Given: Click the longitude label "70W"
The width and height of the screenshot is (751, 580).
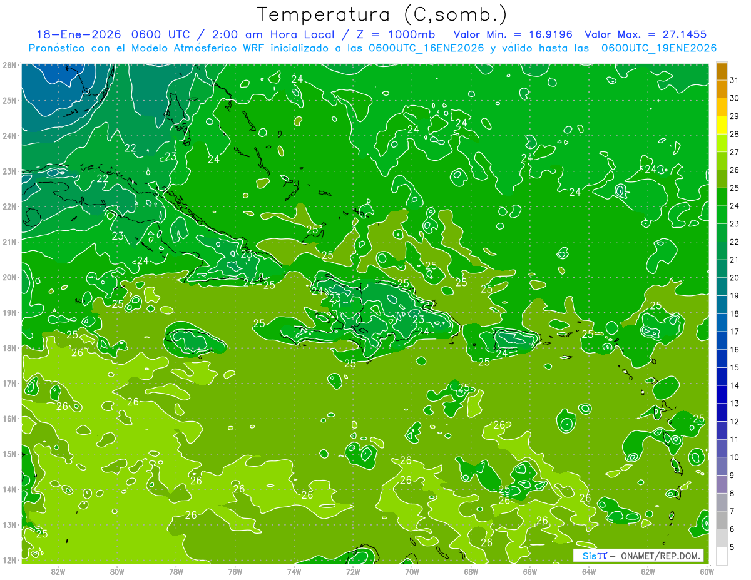Looking at the screenshot, I should point(412,571).
